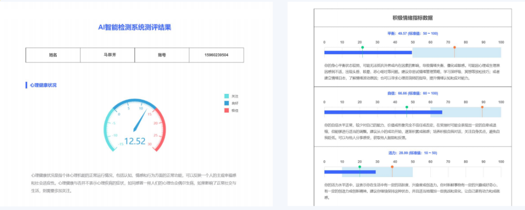Click the gauge tick label 15

[150, 114]
